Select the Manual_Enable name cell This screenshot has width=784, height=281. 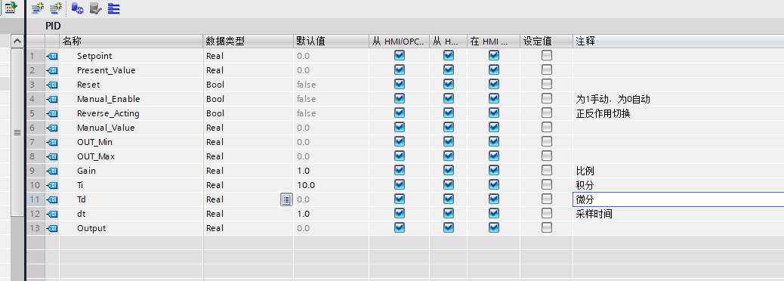[131, 99]
